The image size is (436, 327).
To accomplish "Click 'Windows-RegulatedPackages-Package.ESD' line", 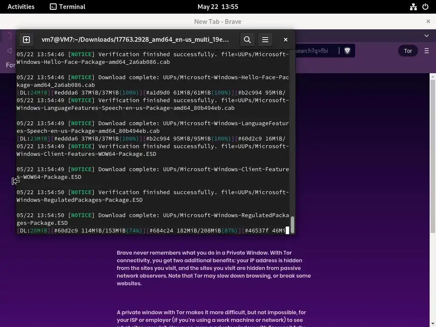I will coord(80,200).
